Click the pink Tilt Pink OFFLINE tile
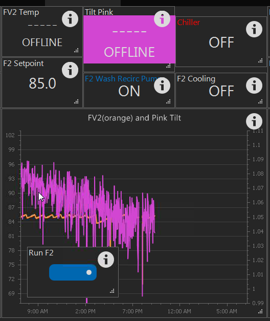The width and height of the screenshot is (270, 321). coord(129,39)
